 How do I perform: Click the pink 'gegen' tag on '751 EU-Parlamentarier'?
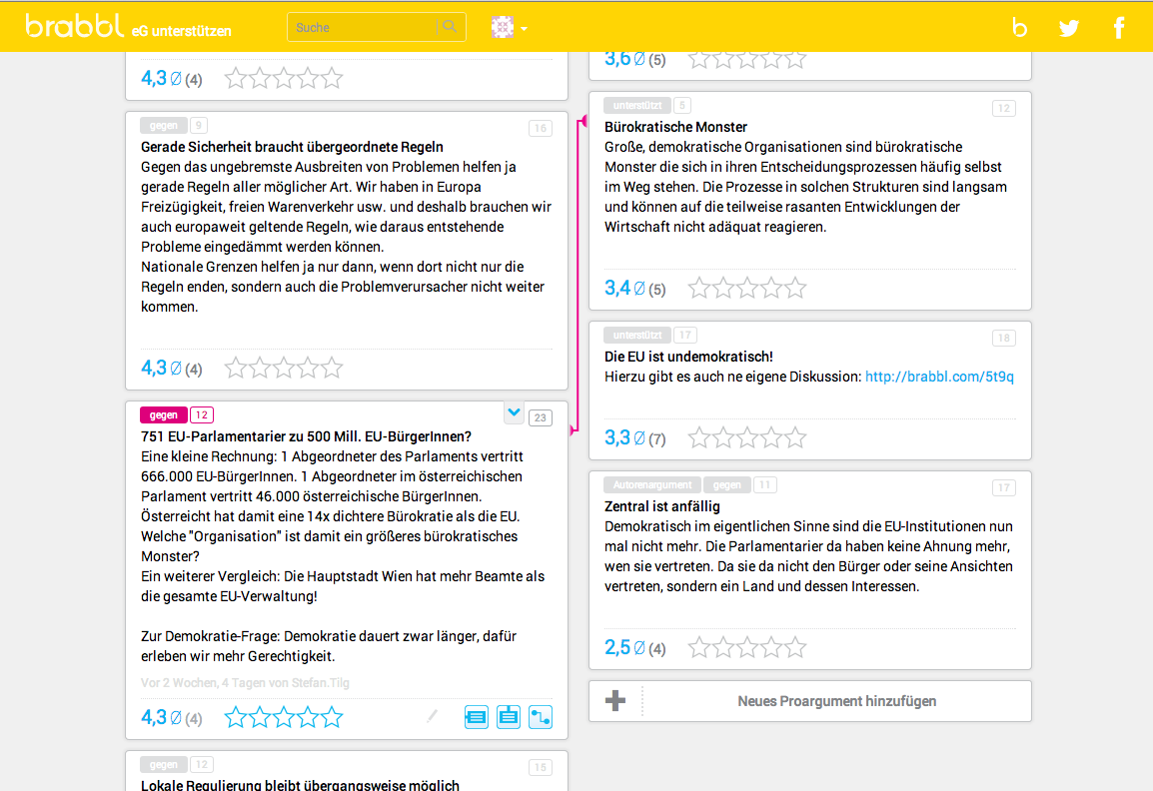[x=163, y=415]
